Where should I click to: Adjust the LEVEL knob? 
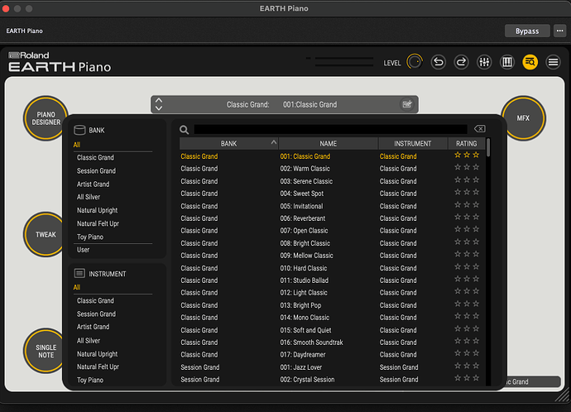click(415, 62)
